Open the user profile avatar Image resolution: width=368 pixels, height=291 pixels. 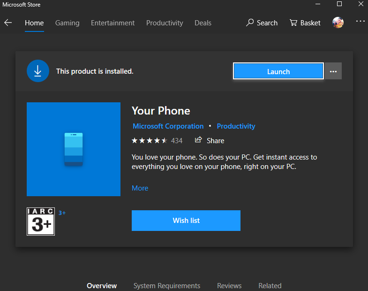click(x=338, y=23)
